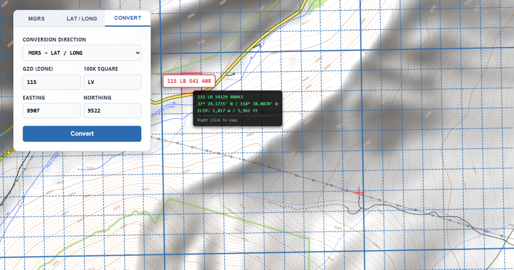
Task: Click the red crosshair marker on map
Action: click(x=359, y=193)
